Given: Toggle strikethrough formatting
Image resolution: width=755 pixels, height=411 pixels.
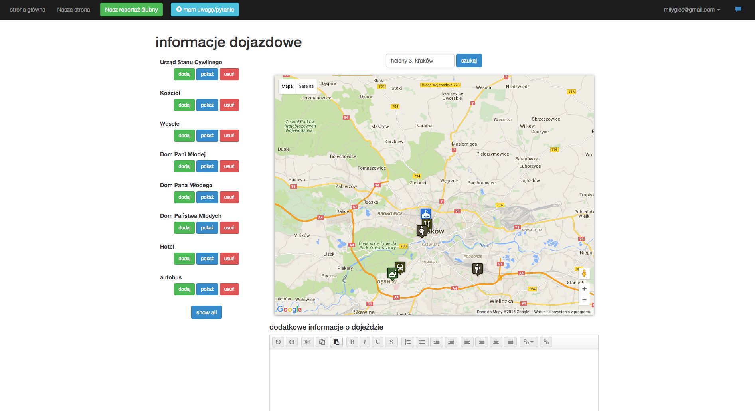Looking at the screenshot, I should 391,342.
